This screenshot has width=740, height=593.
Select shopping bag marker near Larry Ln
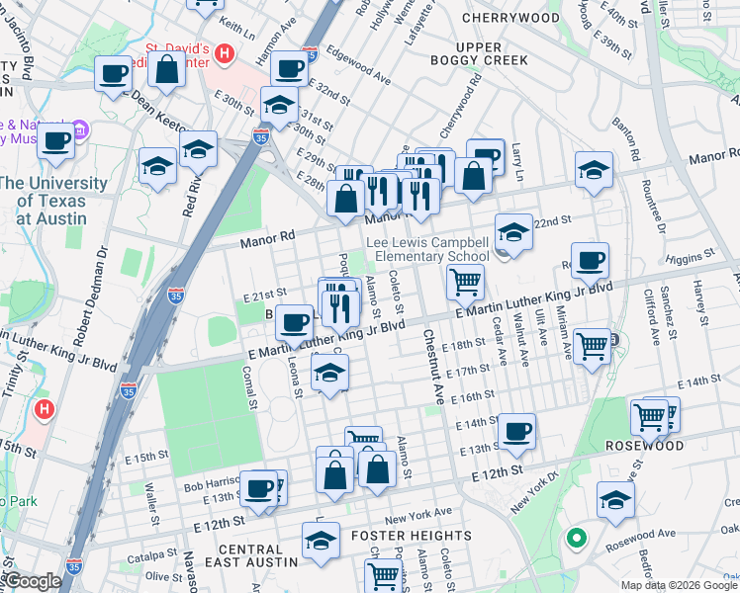click(x=473, y=177)
